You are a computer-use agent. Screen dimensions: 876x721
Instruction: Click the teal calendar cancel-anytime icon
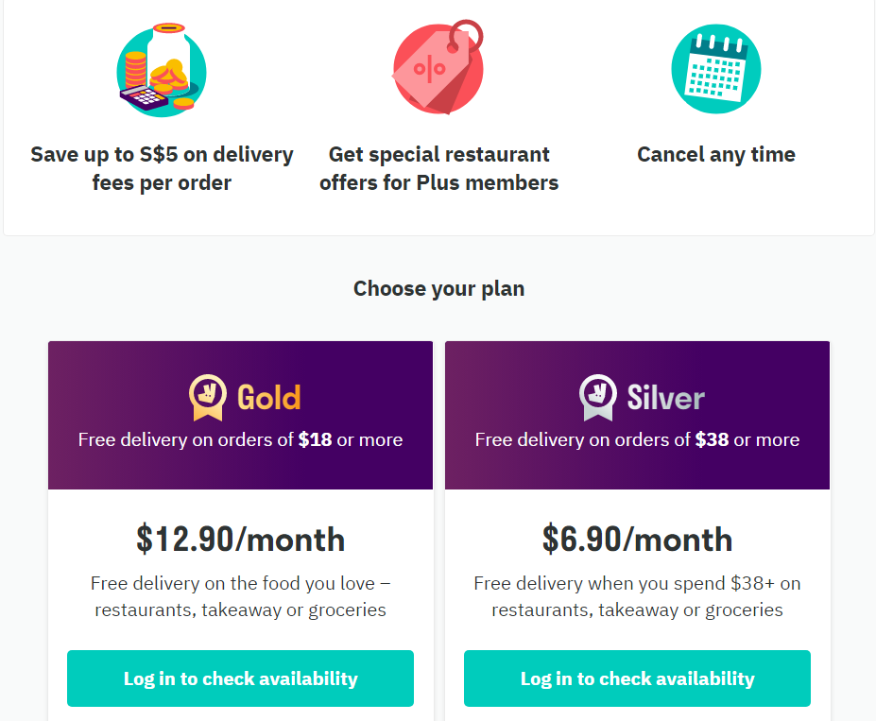(x=715, y=69)
